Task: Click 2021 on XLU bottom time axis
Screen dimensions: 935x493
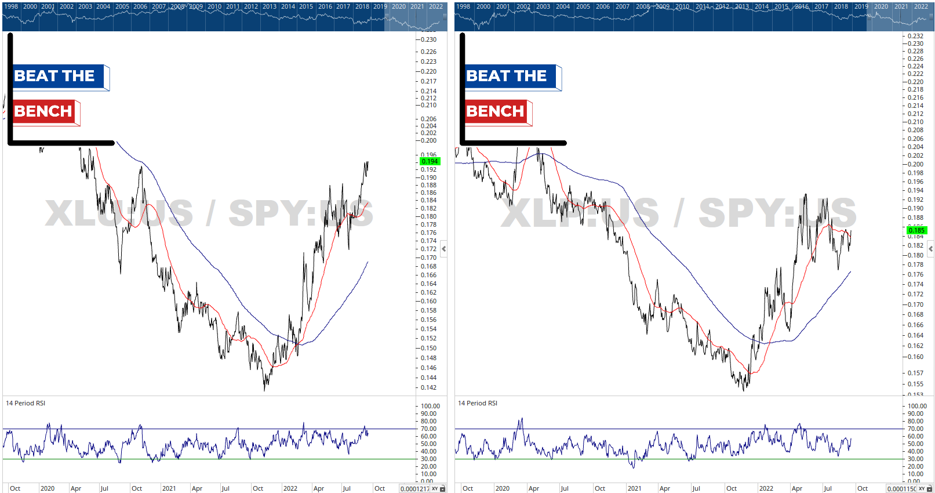Action: [169, 488]
